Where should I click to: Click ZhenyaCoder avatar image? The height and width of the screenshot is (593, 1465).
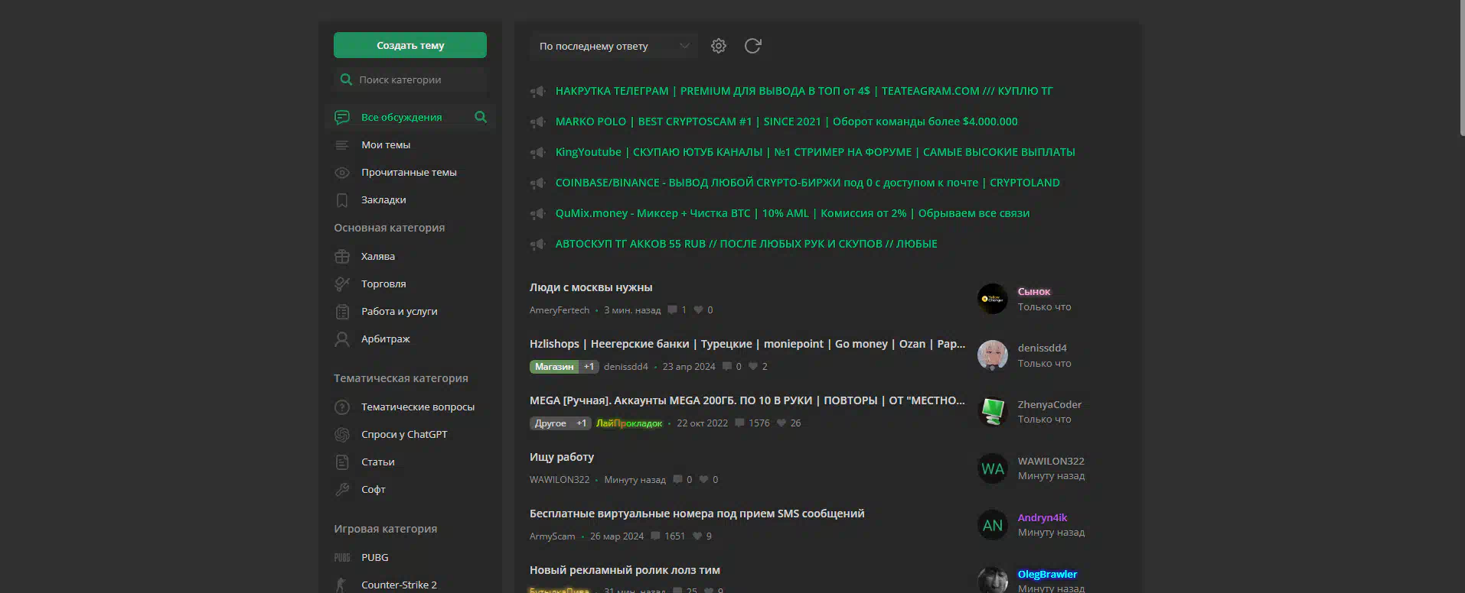click(x=993, y=412)
